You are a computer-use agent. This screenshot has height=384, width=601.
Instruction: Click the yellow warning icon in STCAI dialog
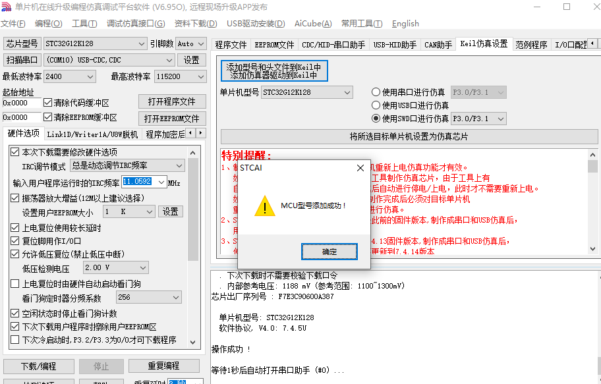coord(265,206)
